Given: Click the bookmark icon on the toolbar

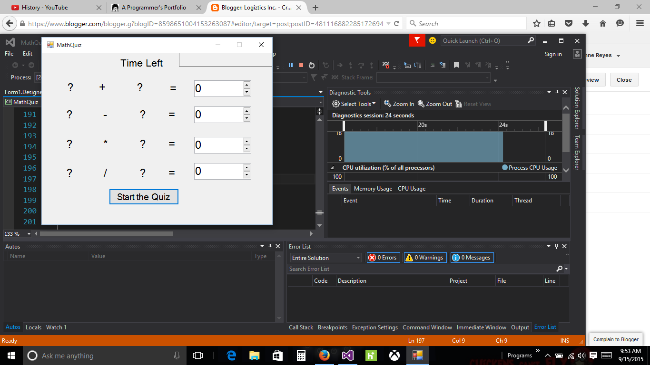Looking at the screenshot, I should click(x=457, y=65).
